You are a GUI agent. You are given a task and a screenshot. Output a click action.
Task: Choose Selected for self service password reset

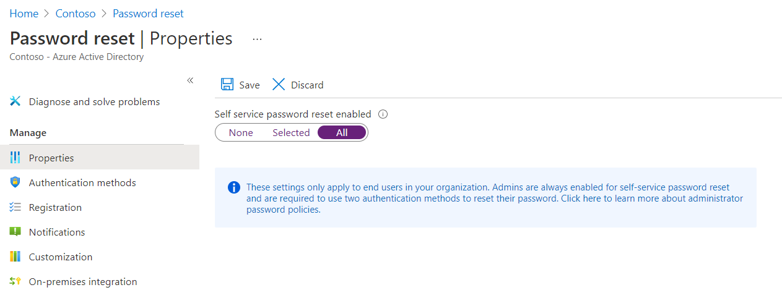point(291,132)
